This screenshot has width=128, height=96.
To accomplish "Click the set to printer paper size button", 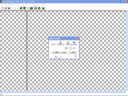I will [59, 53].
